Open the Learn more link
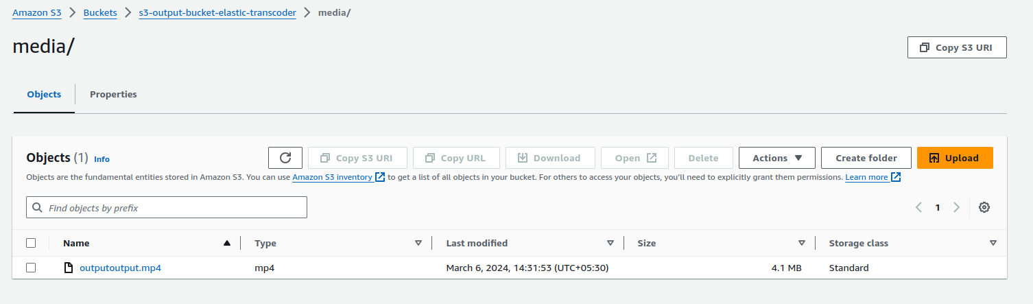The height and width of the screenshot is (304, 1033). pos(867,177)
